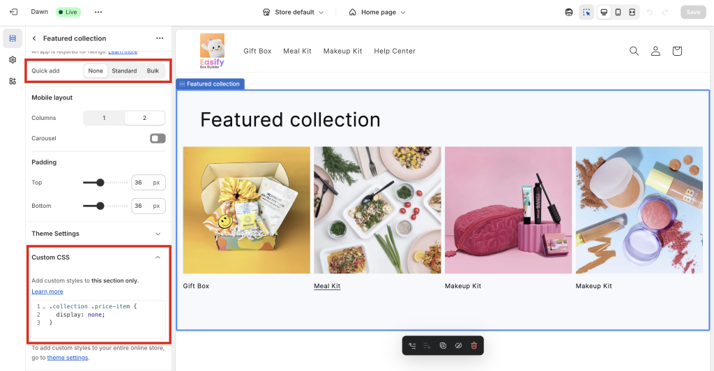Select None for Quick add
The image size is (714, 371).
pos(96,70)
